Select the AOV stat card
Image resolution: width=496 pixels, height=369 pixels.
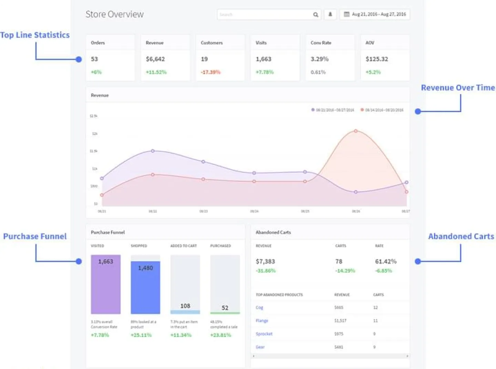coord(385,57)
